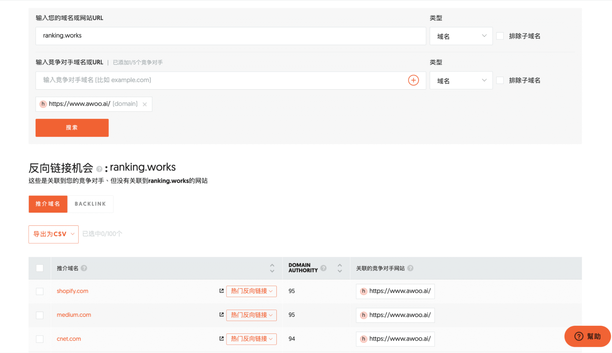Click the plus icon to add competitor
The height and width of the screenshot is (353, 612).
click(x=413, y=80)
